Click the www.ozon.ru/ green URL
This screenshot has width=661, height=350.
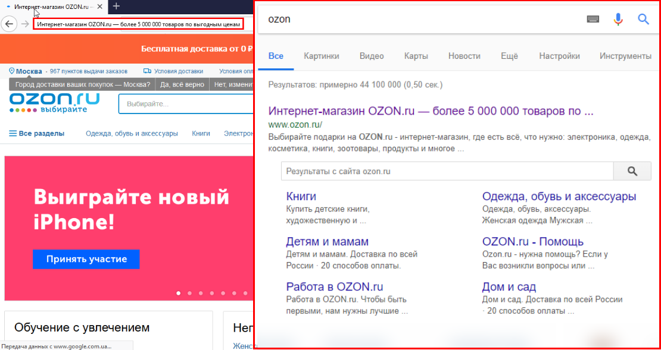coord(295,125)
